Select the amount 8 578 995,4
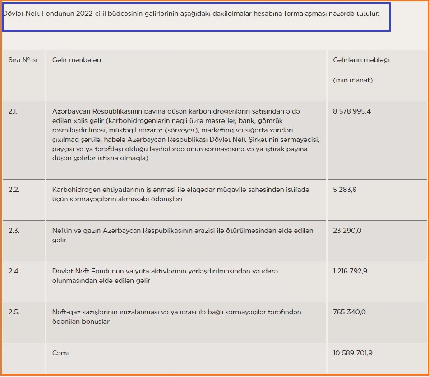This screenshot has height=377, width=429. 352,111
